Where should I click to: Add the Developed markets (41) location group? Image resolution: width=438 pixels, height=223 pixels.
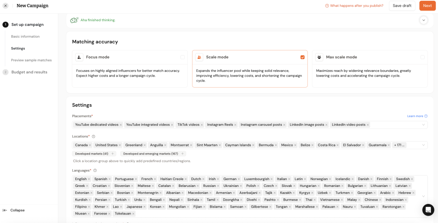point(94,154)
